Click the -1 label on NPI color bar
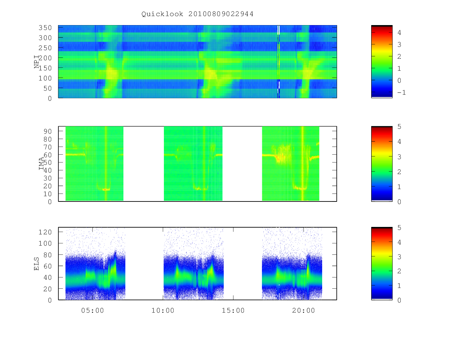Screen dimensions: 449x337 click(401, 92)
